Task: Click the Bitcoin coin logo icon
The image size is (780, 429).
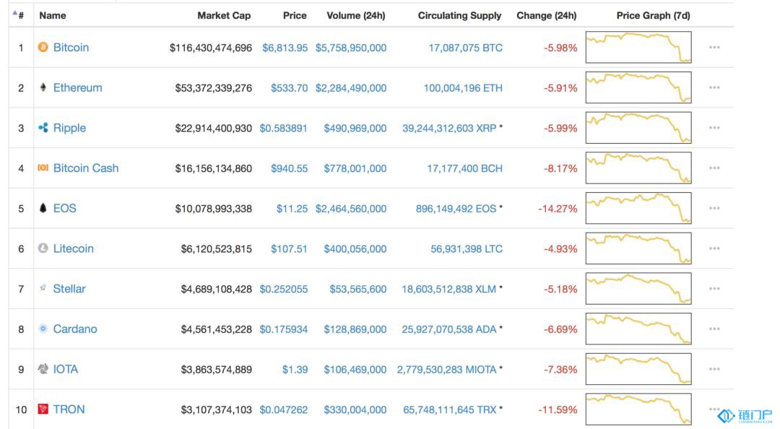Action: (x=43, y=48)
